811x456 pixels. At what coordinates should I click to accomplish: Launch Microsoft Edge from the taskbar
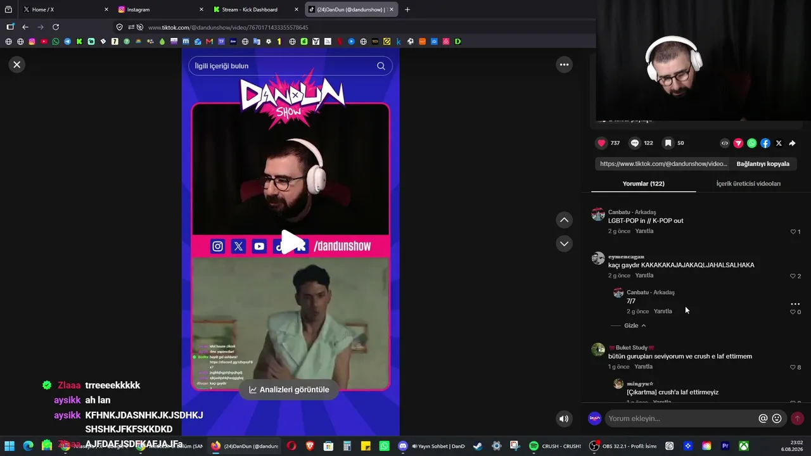coord(28,446)
